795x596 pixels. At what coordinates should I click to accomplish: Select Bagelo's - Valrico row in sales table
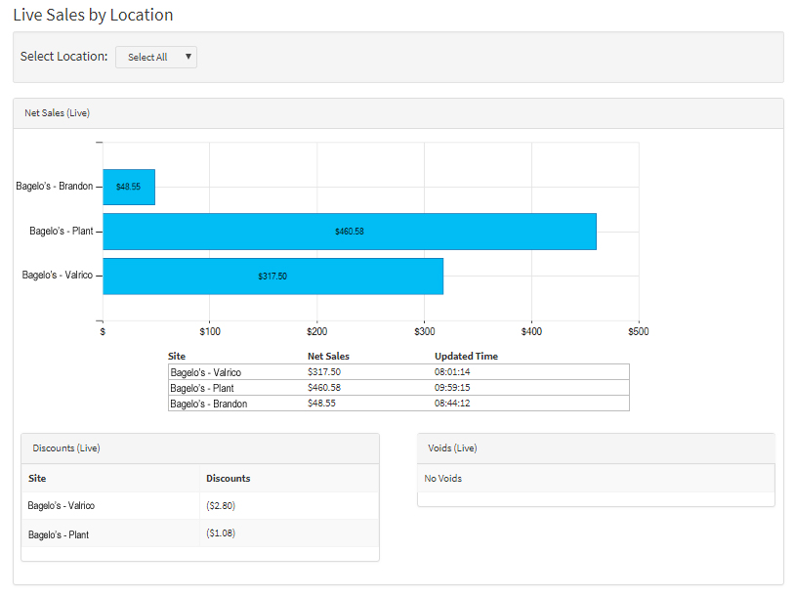[x=398, y=372]
